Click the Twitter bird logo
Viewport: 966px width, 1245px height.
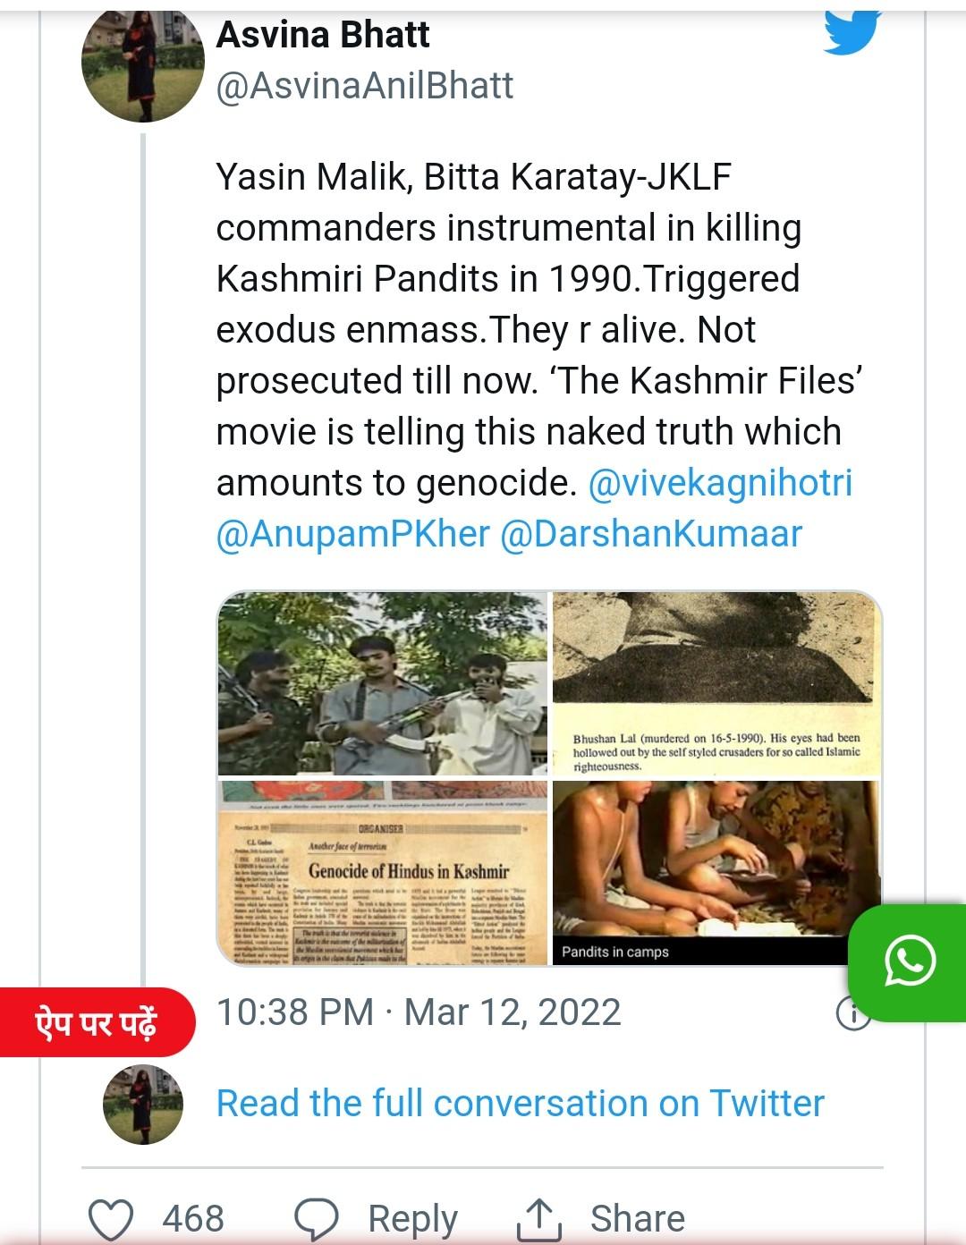[851, 30]
